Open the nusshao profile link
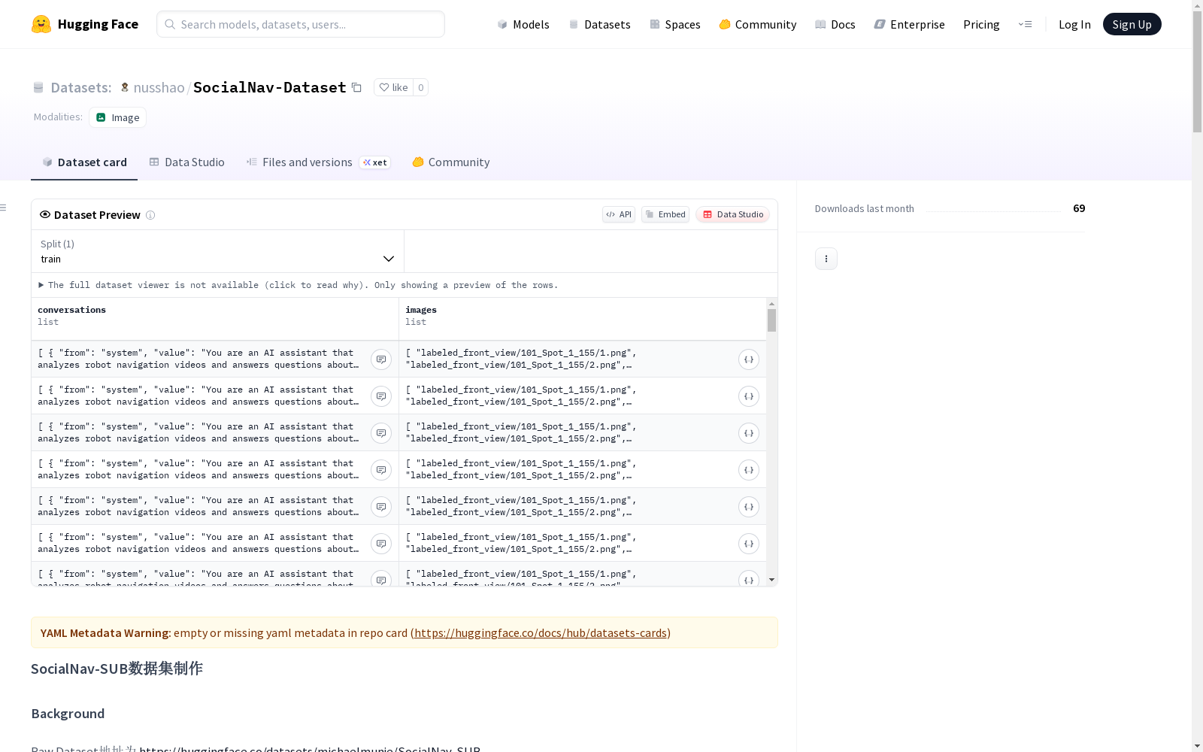1203x752 pixels. pyautogui.click(x=159, y=87)
